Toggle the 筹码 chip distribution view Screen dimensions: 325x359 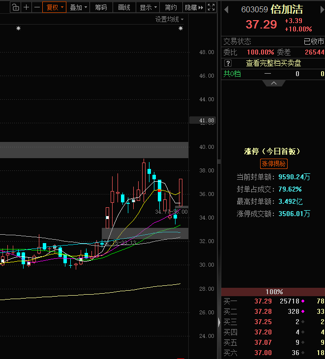(101, 7)
